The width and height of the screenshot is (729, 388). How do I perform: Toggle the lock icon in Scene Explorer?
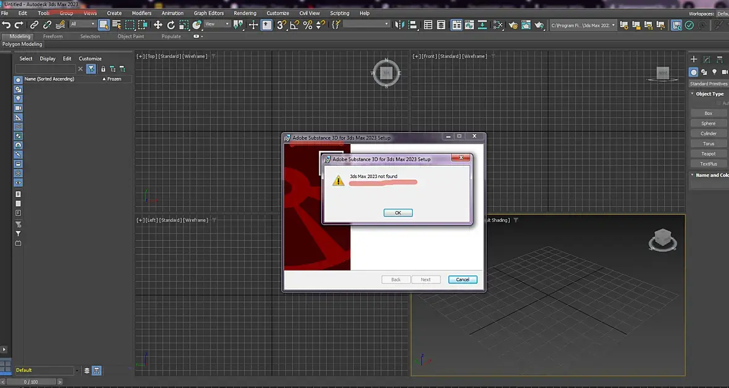click(x=103, y=69)
